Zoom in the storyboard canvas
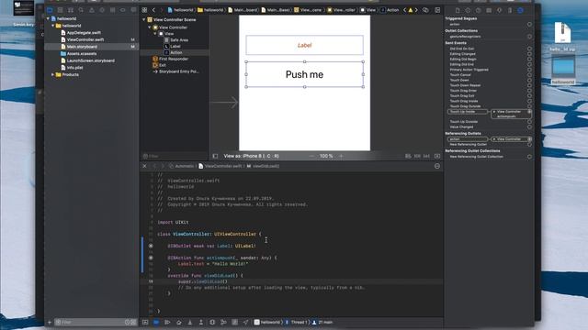The width and height of the screenshot is (588, 330). point(341,156)
